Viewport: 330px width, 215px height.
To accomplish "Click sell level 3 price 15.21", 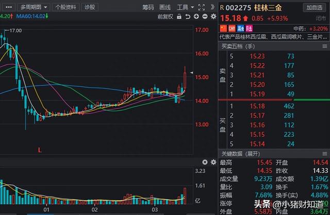I will 257,75.
